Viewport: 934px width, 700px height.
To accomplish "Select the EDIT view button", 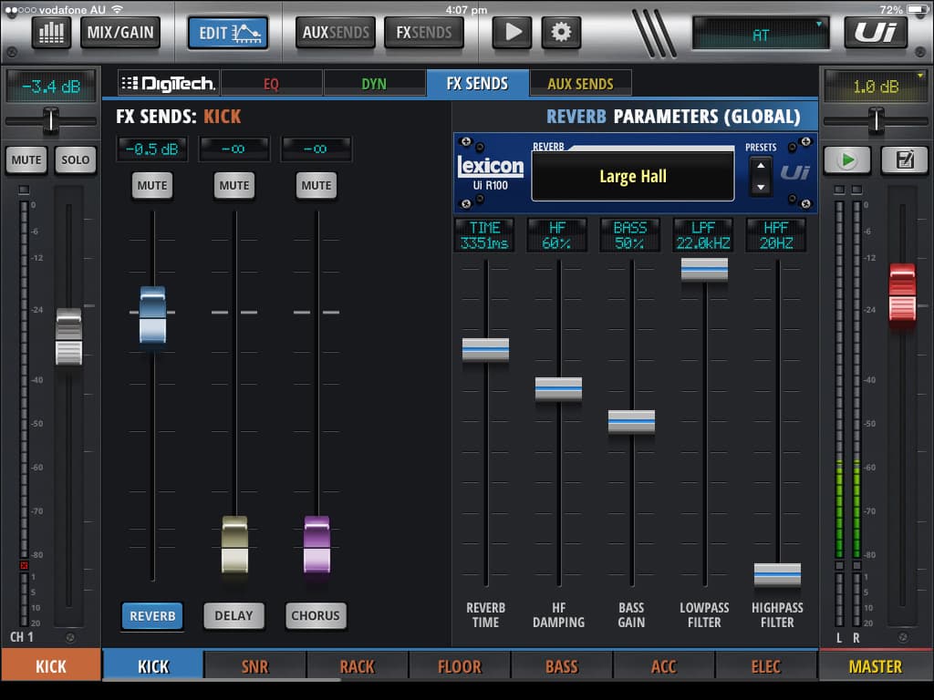I will point(228,32).
